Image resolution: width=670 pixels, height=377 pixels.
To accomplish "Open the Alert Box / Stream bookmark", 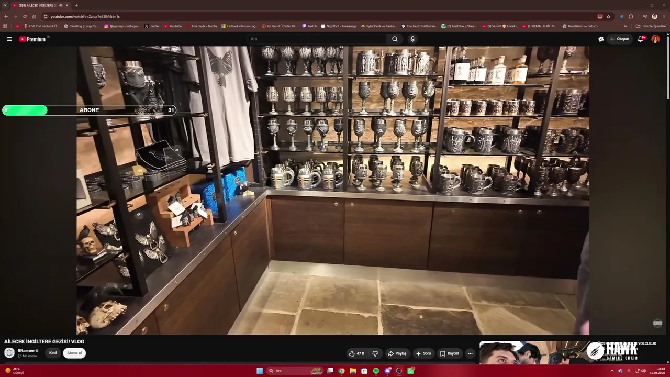I will coord(459,26).
